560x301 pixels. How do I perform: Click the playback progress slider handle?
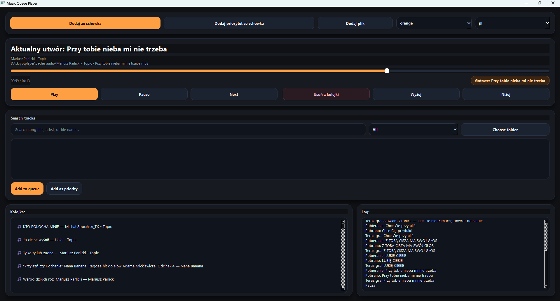pyautogui.click(x=387, y=71)
